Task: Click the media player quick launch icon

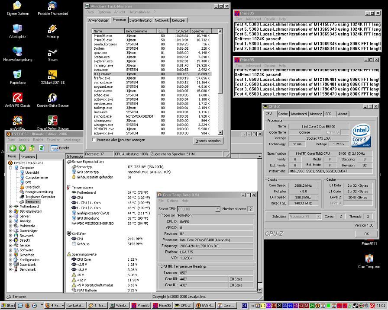Action: (x=34, y=306)
